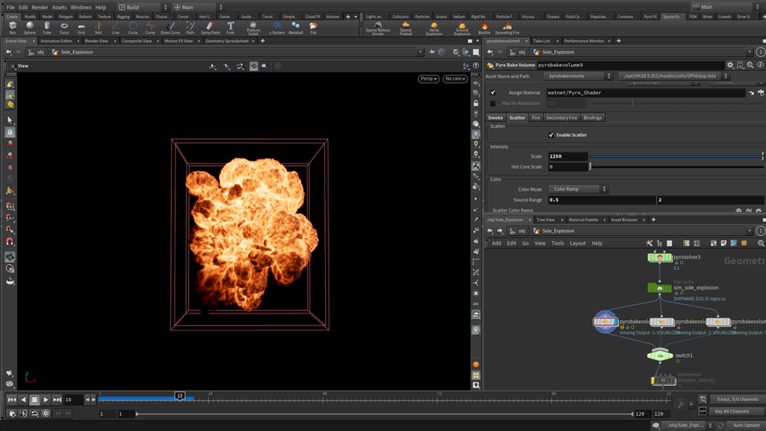Switch to the Fire tab
The height and width of the screenshot is (431, 766).
click(x=536, y=118)
